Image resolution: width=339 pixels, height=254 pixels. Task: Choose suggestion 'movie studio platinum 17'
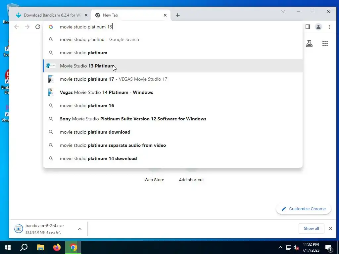click(173, 79)
